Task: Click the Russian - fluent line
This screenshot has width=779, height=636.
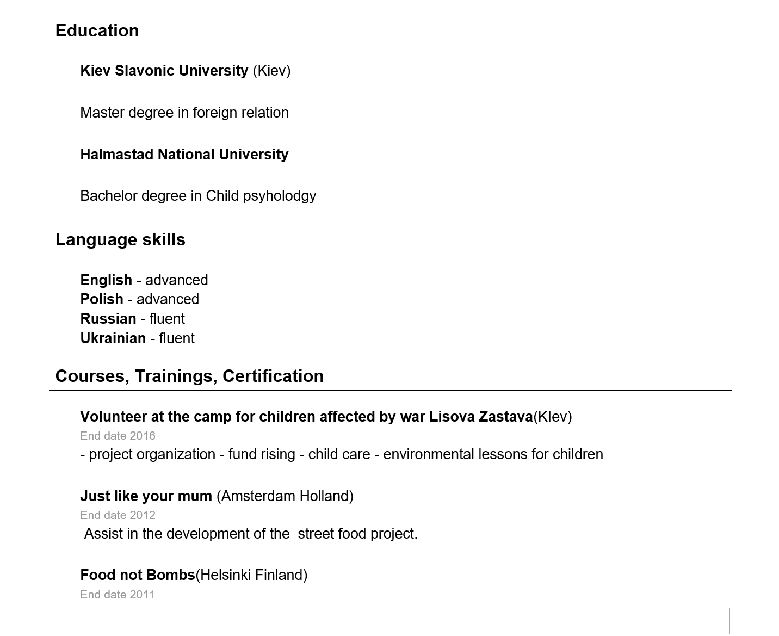Action: click(x=132, y=319)
